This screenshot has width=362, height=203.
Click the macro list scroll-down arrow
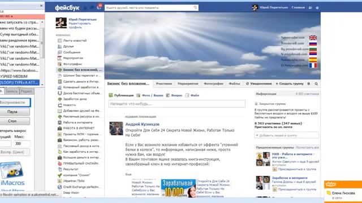[42, 85]
